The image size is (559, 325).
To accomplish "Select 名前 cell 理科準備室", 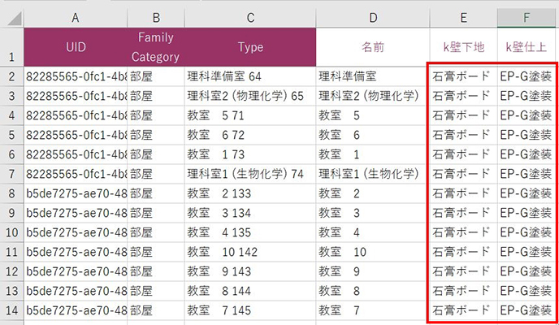I will [373, 76].
